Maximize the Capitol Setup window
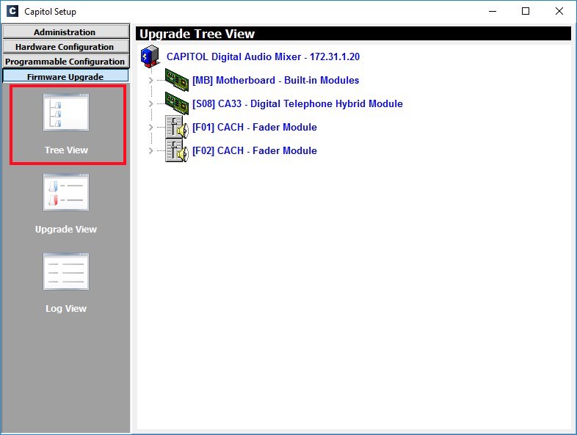This screenshot has height=435, width=577. pyautogui.click(x=526, y=11)
